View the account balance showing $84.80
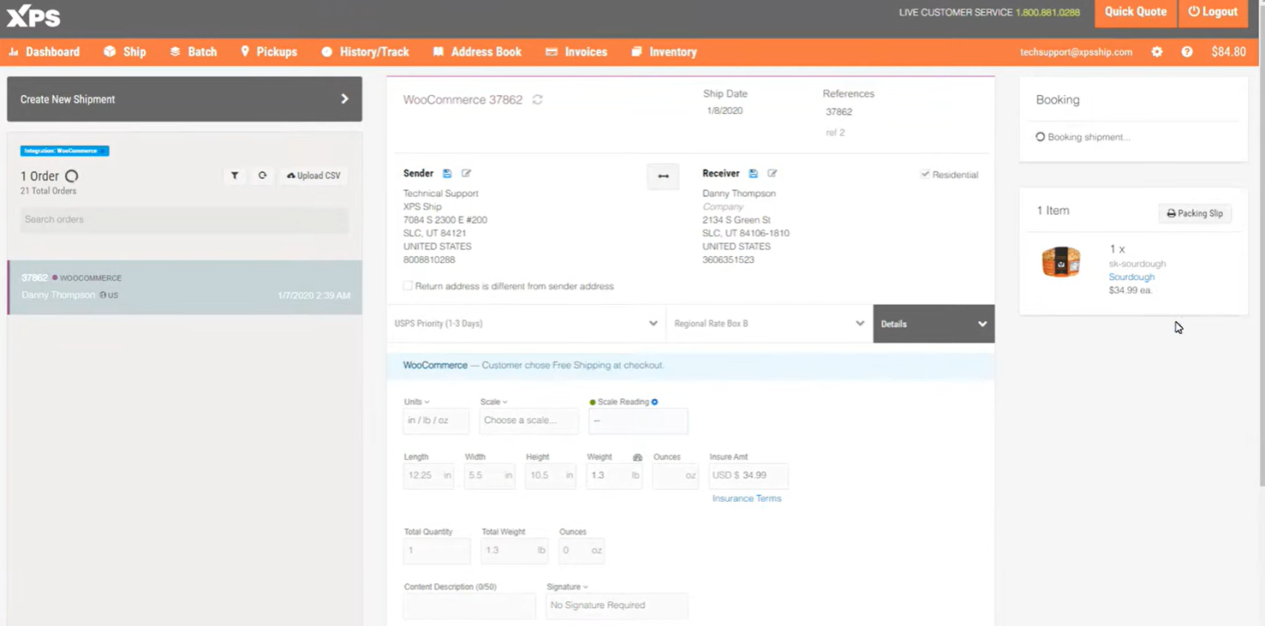This screenshot has height=626, width=1265. tap(1228, 51)
